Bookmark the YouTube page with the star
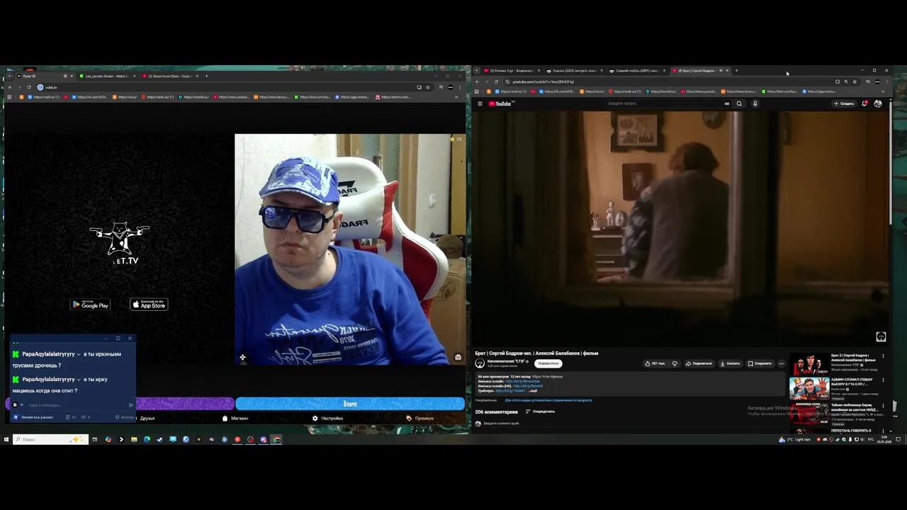 pyautogui.click(x=855, y=81)
